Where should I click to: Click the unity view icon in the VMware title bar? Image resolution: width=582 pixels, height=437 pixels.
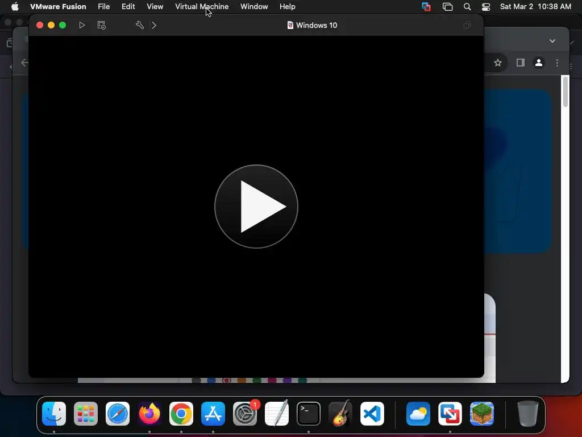pos(467,25)
